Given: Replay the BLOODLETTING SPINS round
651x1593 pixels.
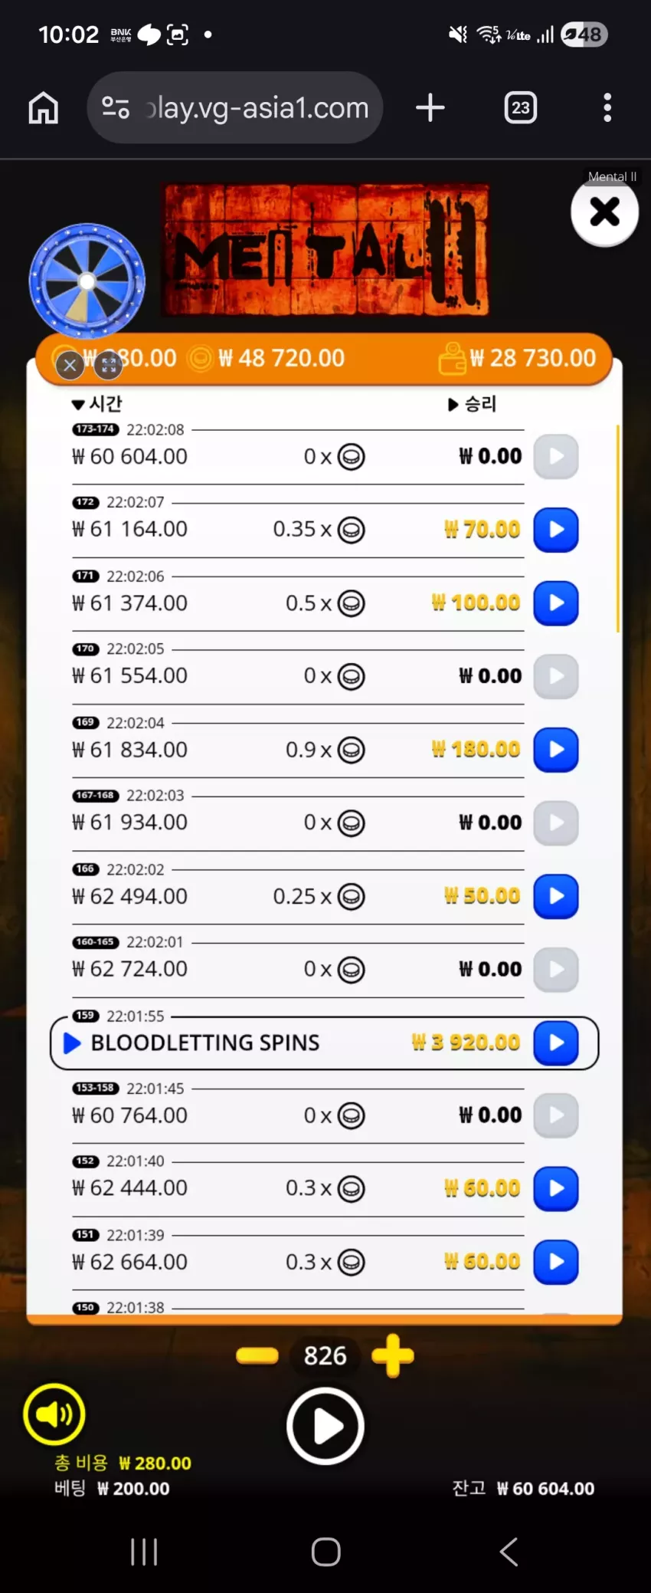Looking at the screenshot, I should (556, 1043).
